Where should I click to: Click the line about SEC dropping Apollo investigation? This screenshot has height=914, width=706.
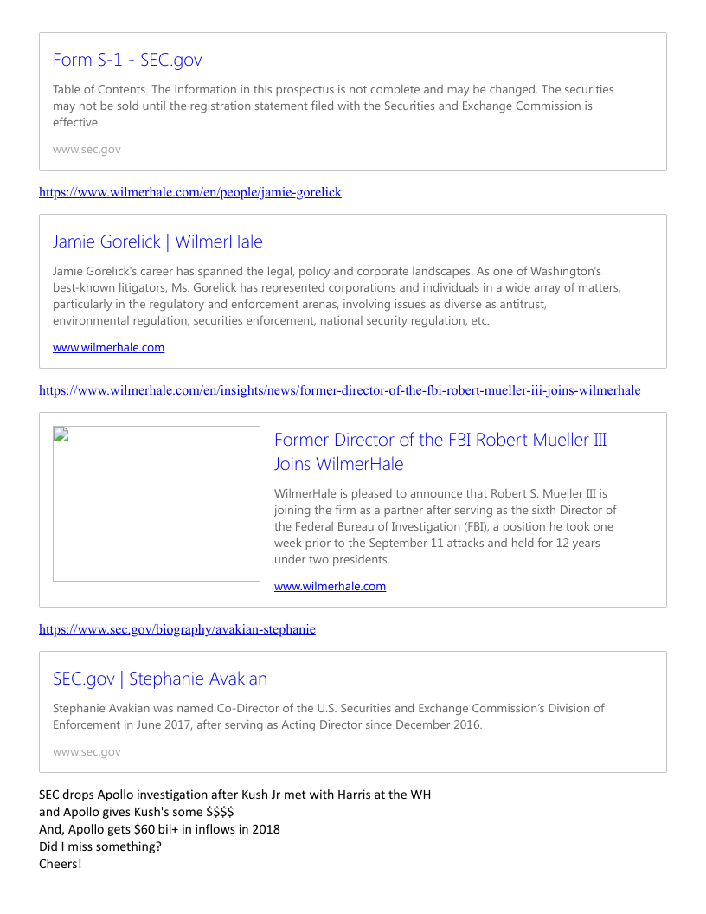(234, 795)
